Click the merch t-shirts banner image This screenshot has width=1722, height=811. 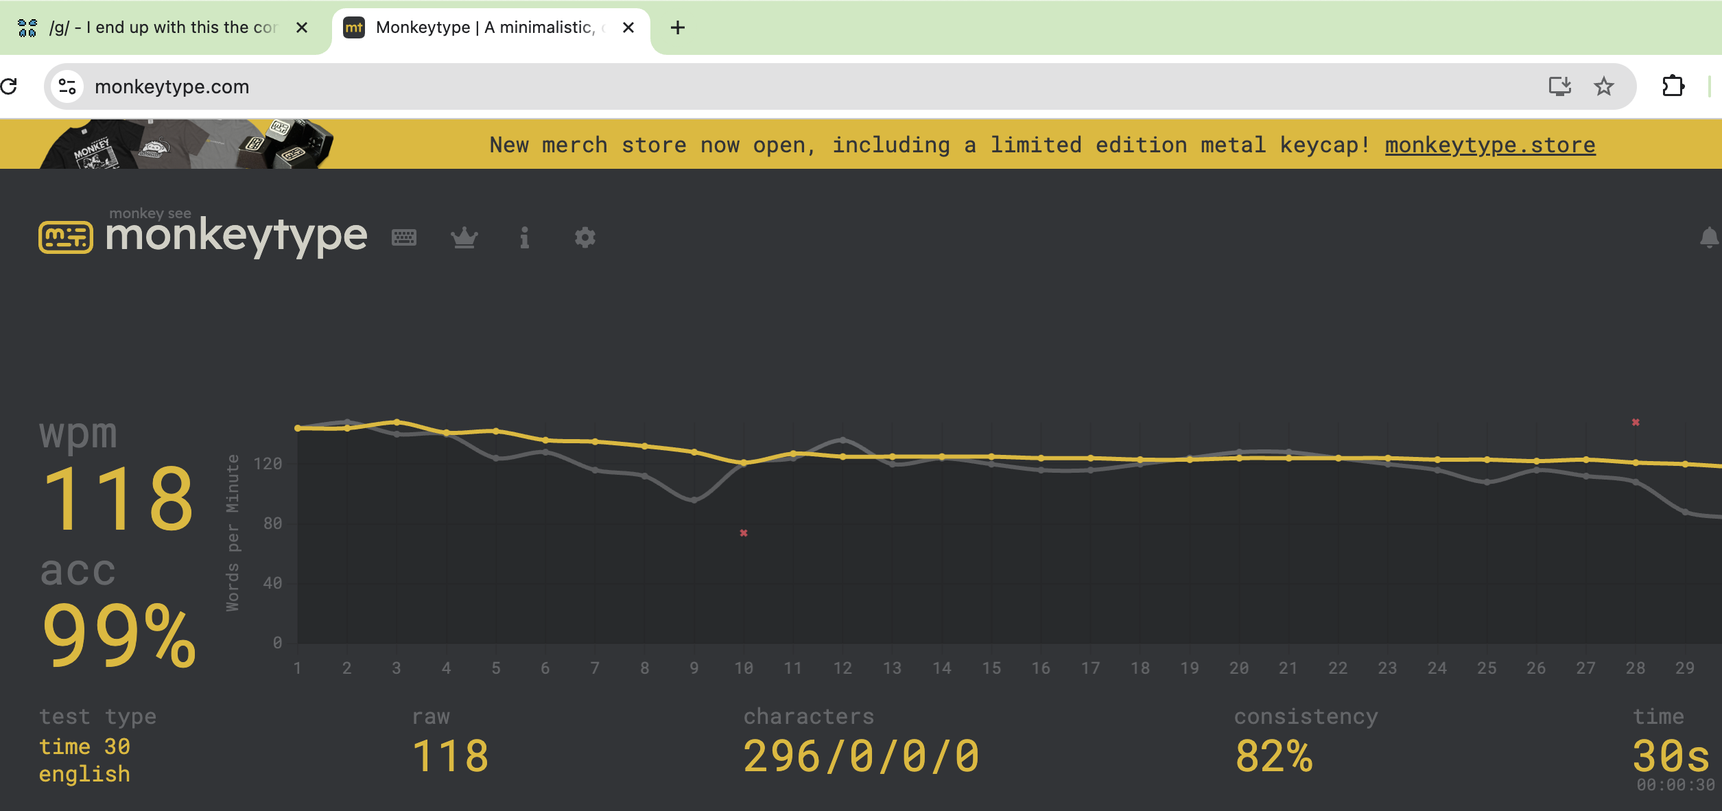point(187,144)
